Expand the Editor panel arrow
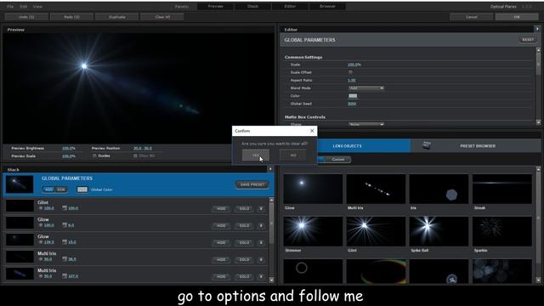 pos(538,29)
